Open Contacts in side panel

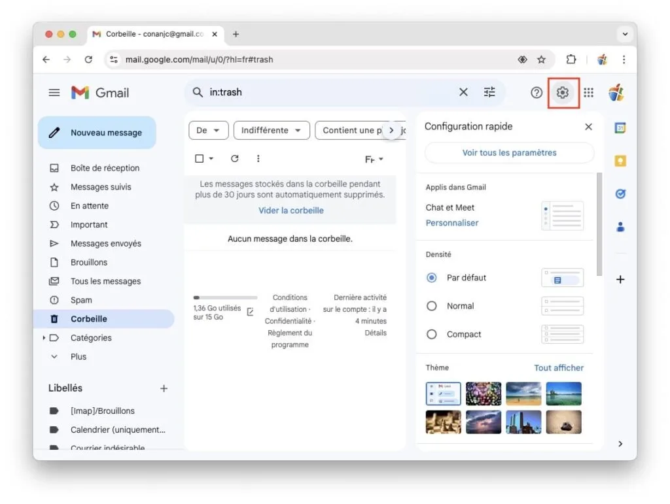pos(620,227)
